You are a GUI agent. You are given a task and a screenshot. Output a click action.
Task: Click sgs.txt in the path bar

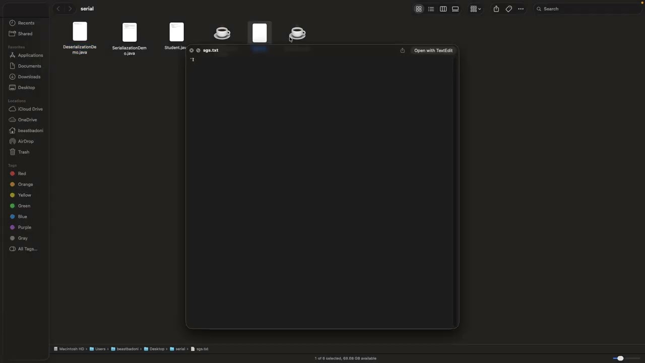(x=200, y=349)
